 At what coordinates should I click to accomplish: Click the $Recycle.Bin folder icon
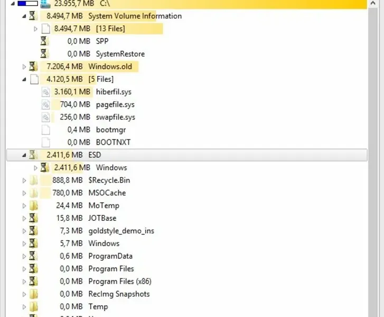[34, 180]
